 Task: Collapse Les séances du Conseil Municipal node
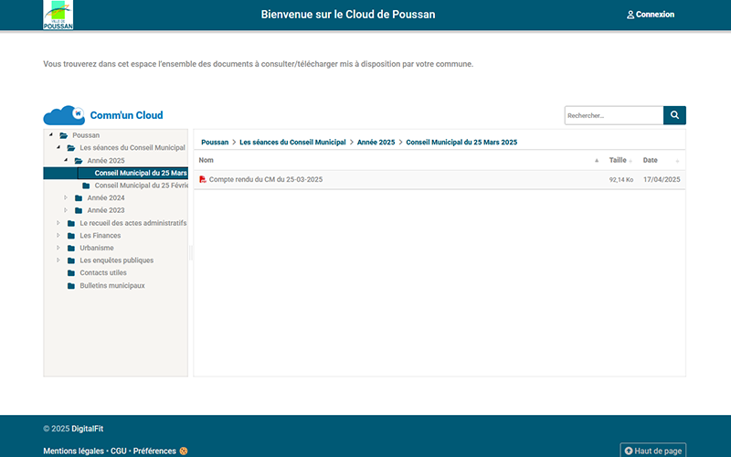[58, 147]
